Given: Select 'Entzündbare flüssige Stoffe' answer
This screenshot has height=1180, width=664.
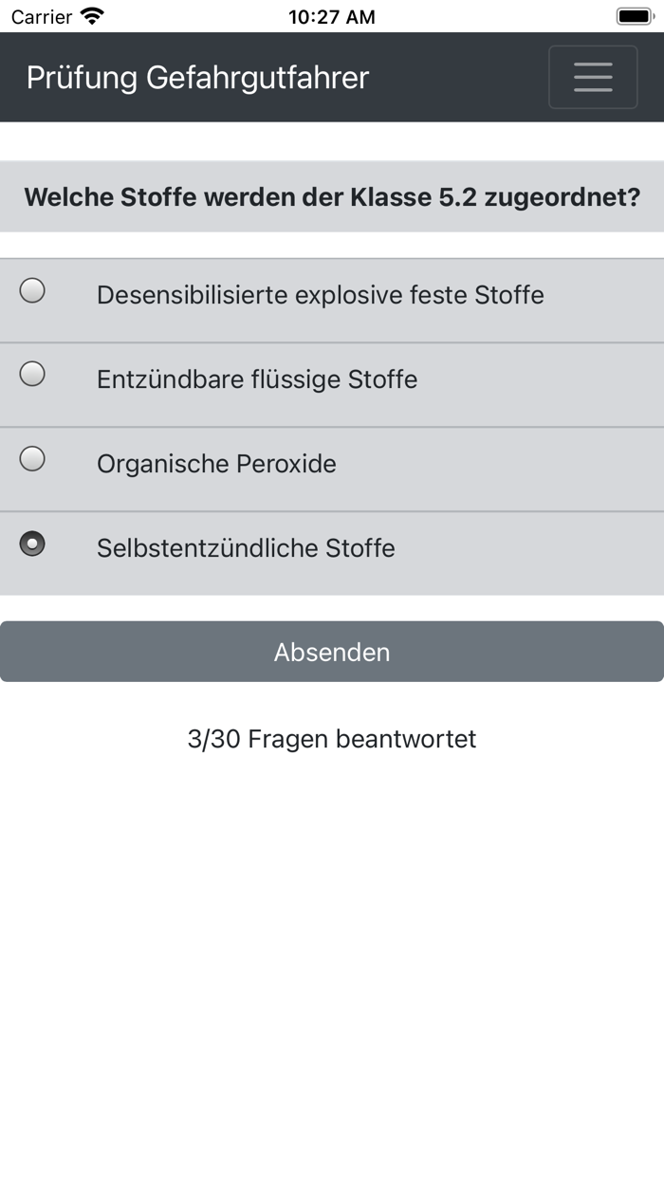Looking at the screenshot, I should (x=256, y=378).
